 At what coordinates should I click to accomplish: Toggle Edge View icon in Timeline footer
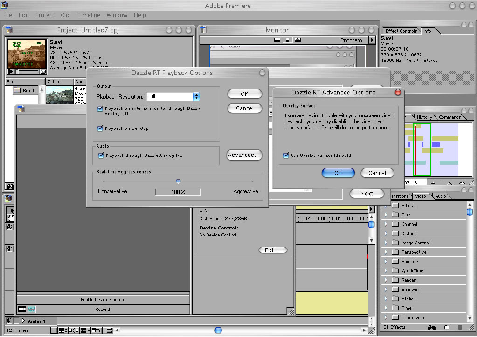(85, 330)
